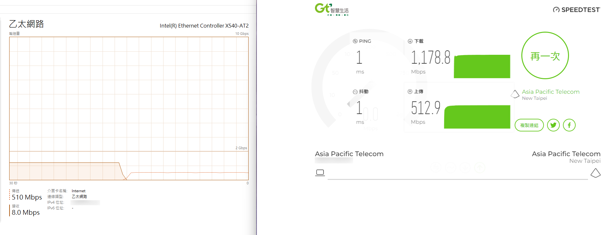Screen dimensions: 602x235
Task: Click the 2 Gbps graph scale label
Action: (x=241, y=148)
